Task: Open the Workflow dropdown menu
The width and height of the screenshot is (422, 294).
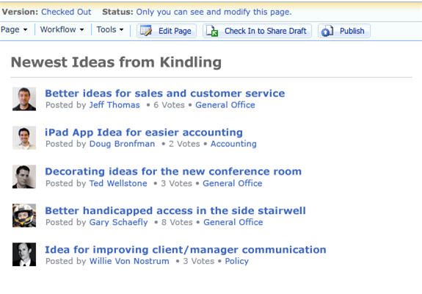Action: click(62, 29)
